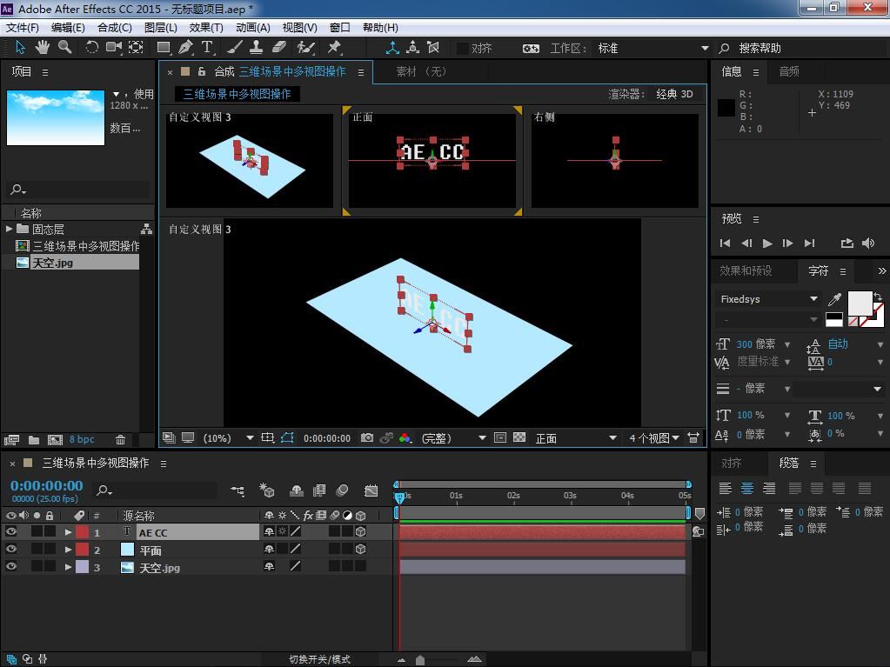Hide the 天空.jpg layer
The width and height of the screenshot is (890, 667).
[x=10, y=566]
